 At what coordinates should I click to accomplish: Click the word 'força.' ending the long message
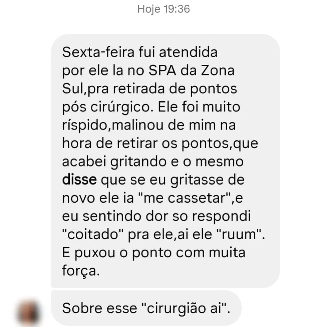point(81,271)
